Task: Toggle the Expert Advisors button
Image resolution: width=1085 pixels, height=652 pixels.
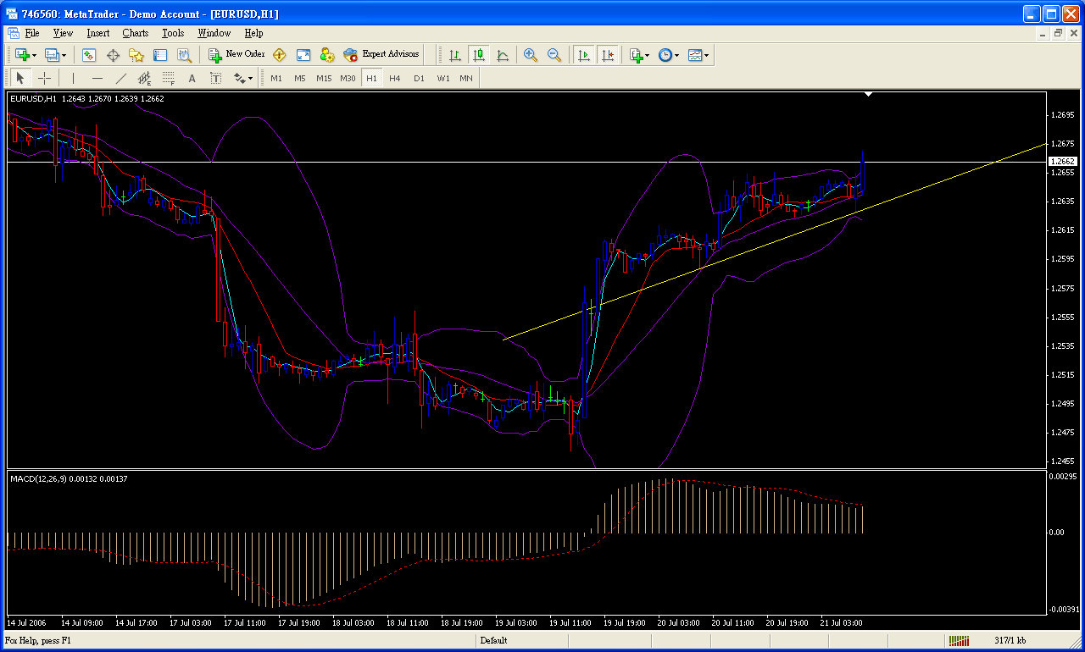Action: (x=381, y=54)
